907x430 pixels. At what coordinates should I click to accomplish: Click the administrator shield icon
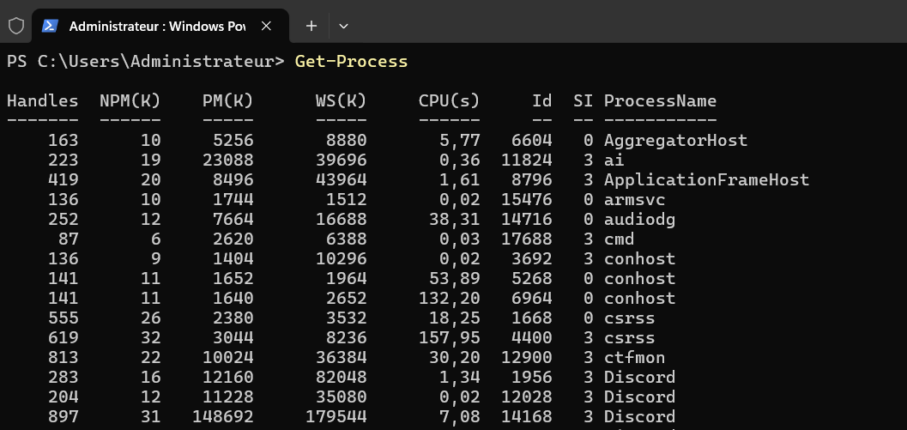point(15,26)
